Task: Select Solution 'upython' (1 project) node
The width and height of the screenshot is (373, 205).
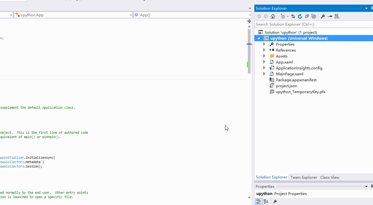Action: point(291,32)
